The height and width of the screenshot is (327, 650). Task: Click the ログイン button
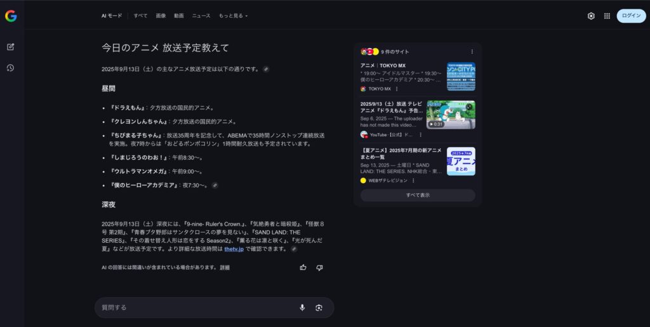[x=631, y=16]
